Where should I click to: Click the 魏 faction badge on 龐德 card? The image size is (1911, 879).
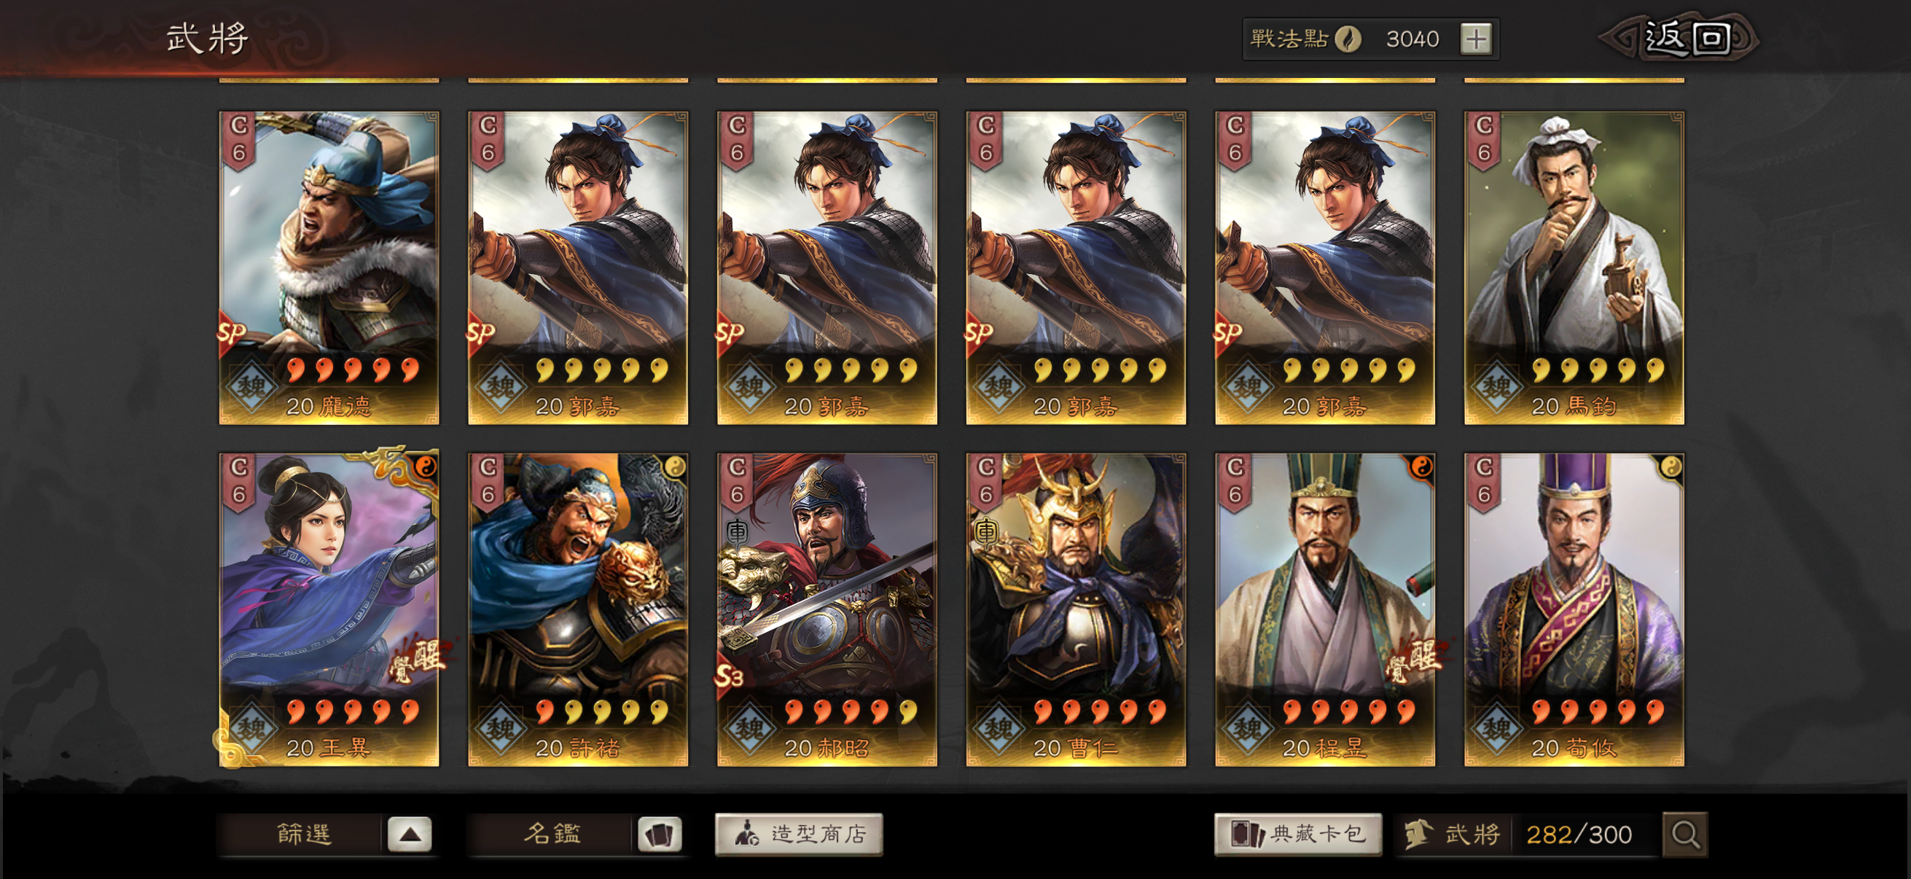pyautogui.click(x=251, y=386)
